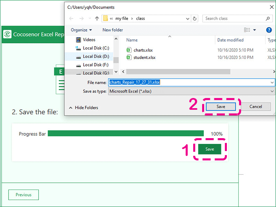Open the Save as type combo box
The image size is (276, 207).
(192, 92)
